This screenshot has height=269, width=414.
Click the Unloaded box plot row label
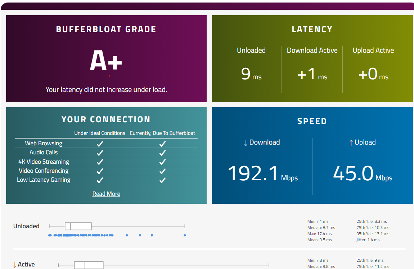[x=26, y=226]
